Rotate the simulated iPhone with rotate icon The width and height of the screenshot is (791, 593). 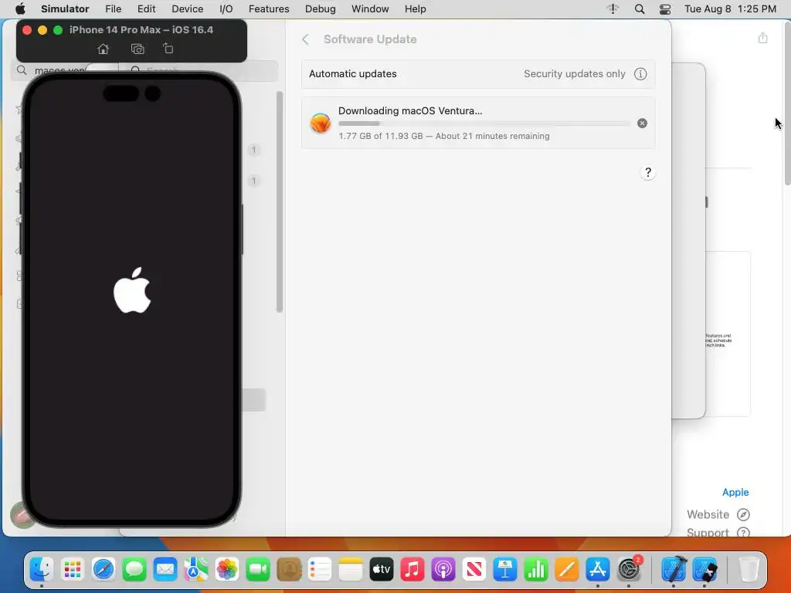168,49
